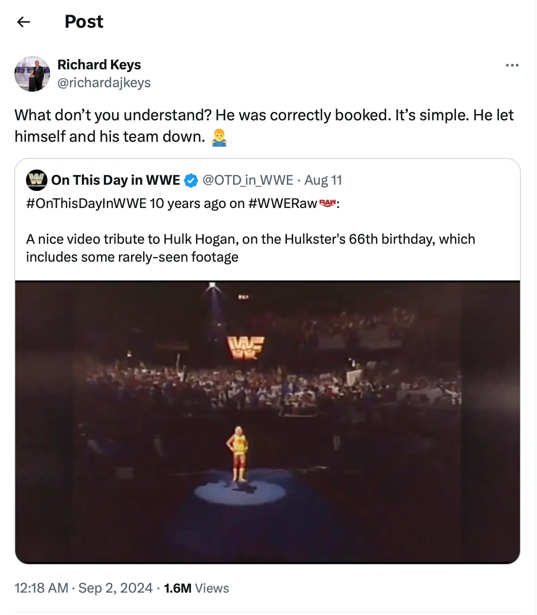537x615 pixels.
Task: Open the Richard Keys display name link
Action: pyautogui.click(x=99, y=65)
